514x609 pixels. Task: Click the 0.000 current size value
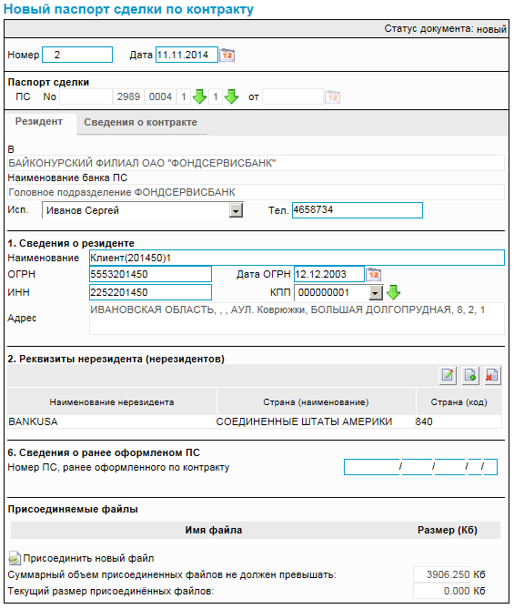(442, 591)
